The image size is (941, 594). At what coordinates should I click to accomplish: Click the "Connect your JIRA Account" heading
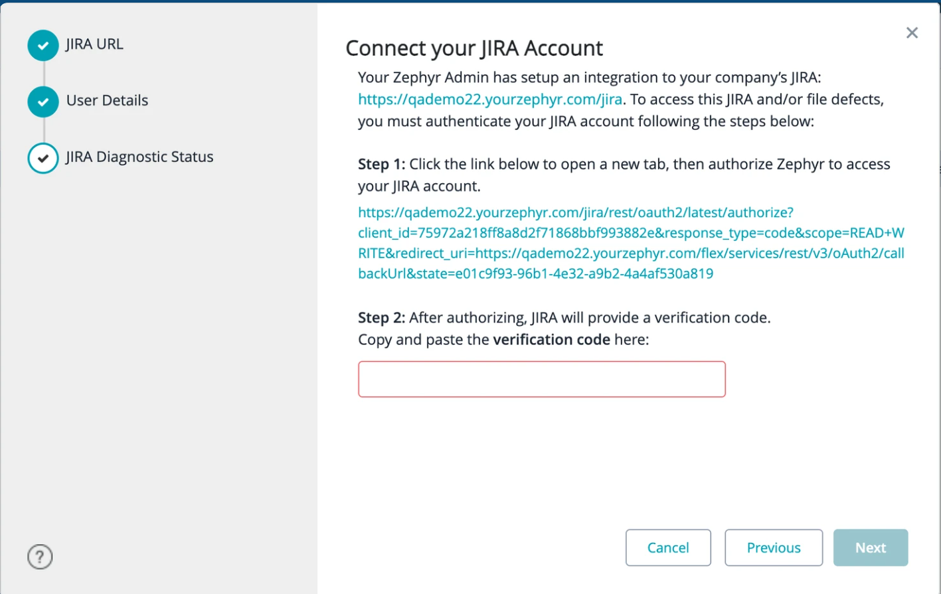(x=474, y=48)
